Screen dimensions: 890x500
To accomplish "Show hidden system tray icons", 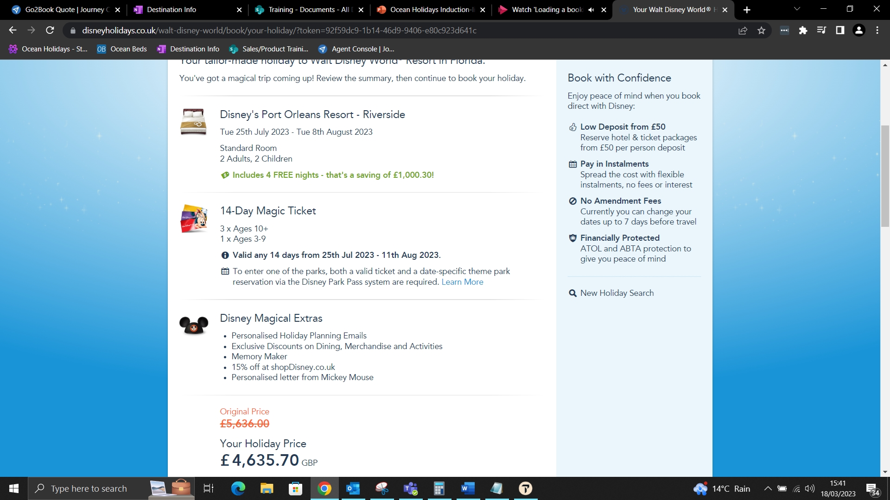I will click(768, 488).
